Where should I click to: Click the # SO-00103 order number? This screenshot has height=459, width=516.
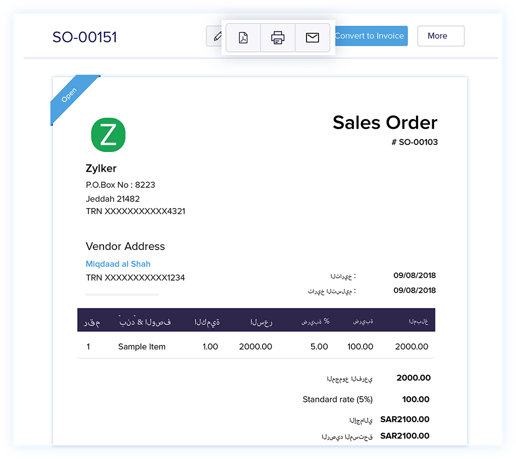click(x=414, y=142)
